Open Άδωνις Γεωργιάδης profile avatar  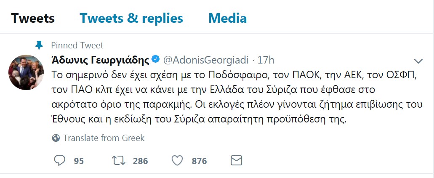click(26, 72)
